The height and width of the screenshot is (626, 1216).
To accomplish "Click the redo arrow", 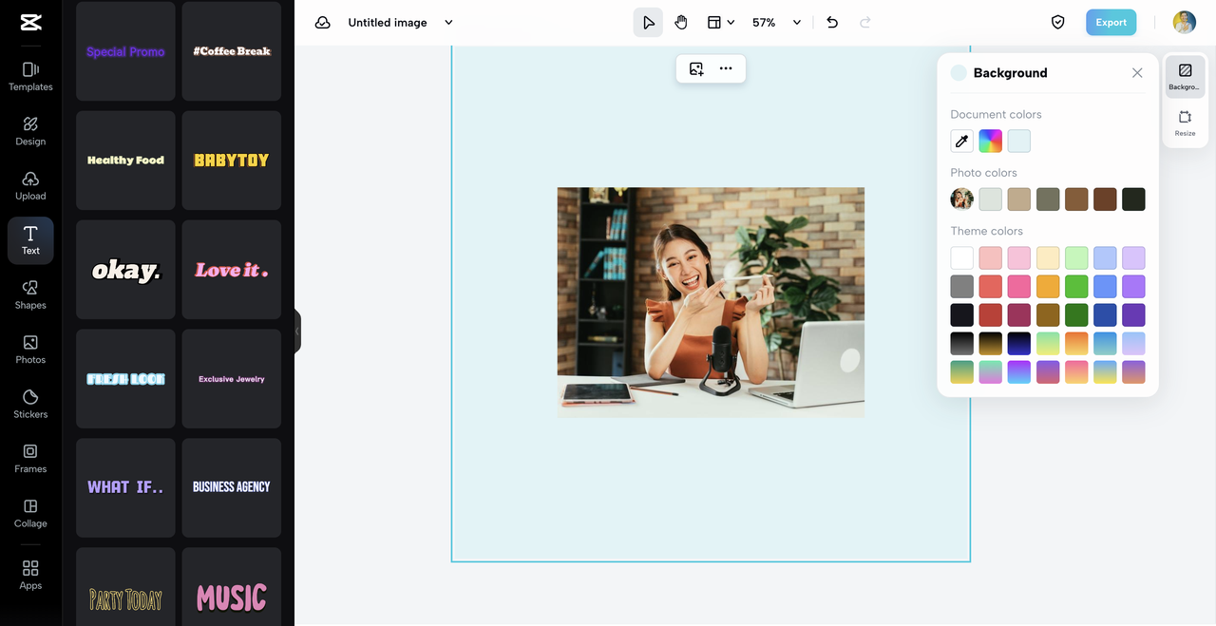I will click(865, 23).
